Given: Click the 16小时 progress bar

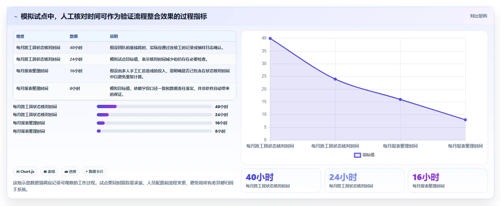Looking at the screenshot, I should coord(154,123).
